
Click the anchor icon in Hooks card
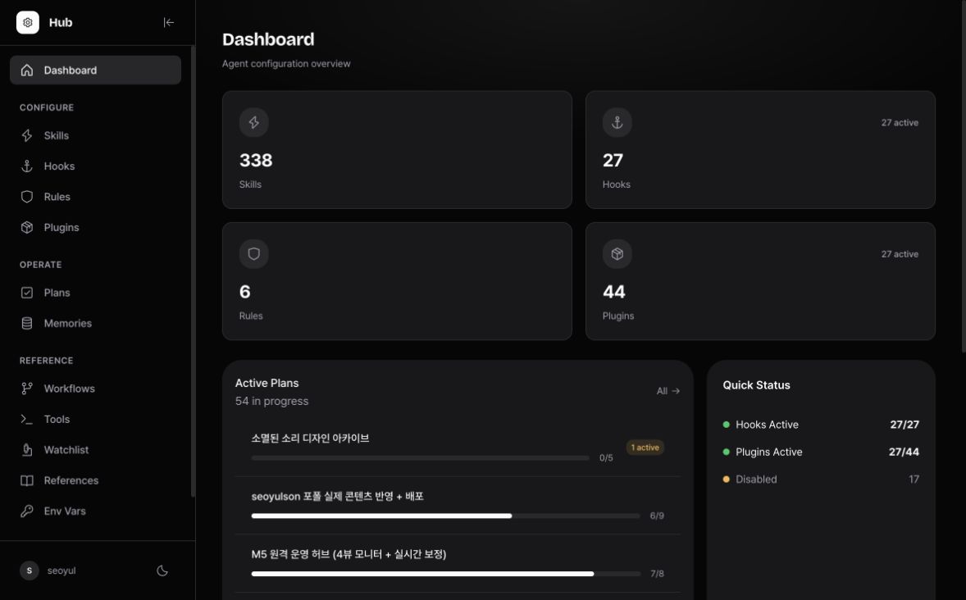pyautogui.click(x=617, y=123)
